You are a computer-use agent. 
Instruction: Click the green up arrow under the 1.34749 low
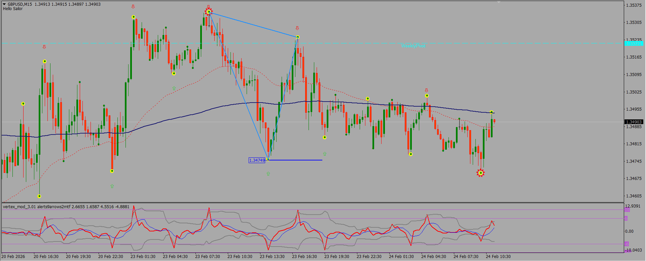click(268, 174)
